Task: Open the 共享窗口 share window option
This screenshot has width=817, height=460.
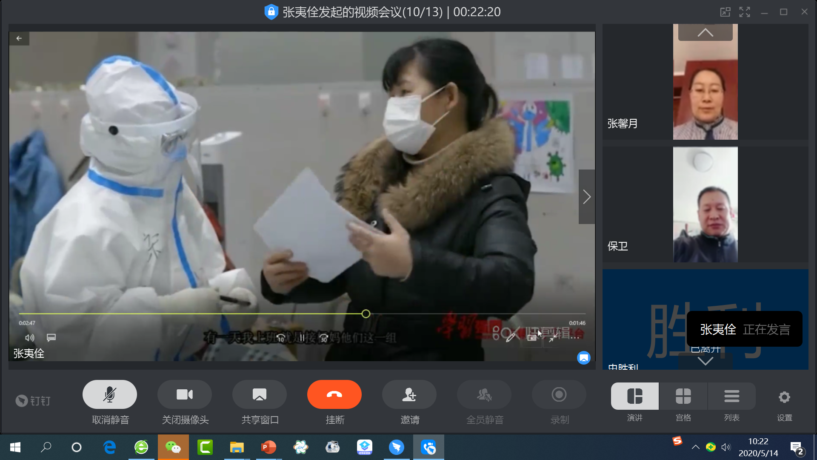Action: tap(259, 395)
